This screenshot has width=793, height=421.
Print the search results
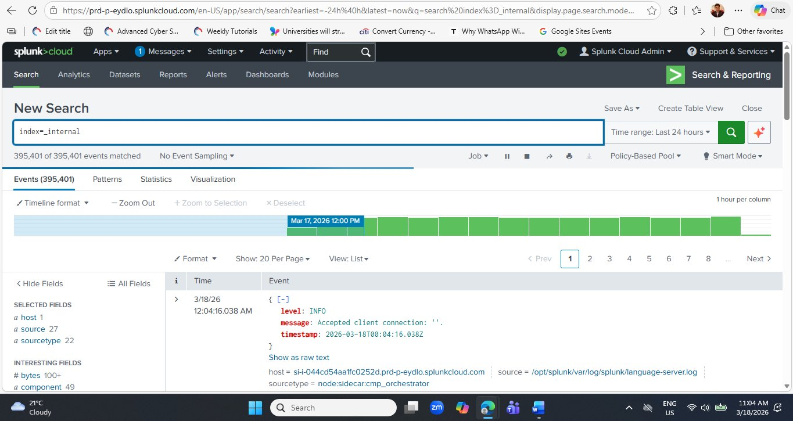[569, 156]
